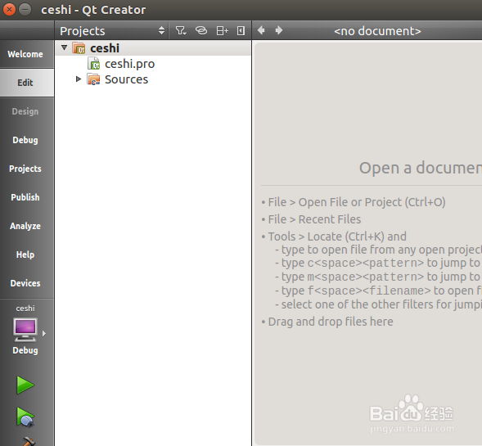Image resolution: width=482 pixels, height=446 pixels.
Task: Expand the kit selector arrow
Action: tap(44, 334)
